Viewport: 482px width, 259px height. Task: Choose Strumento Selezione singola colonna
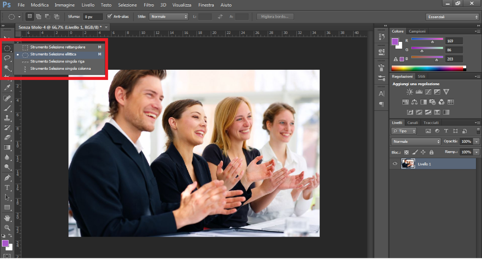(60, 68)
